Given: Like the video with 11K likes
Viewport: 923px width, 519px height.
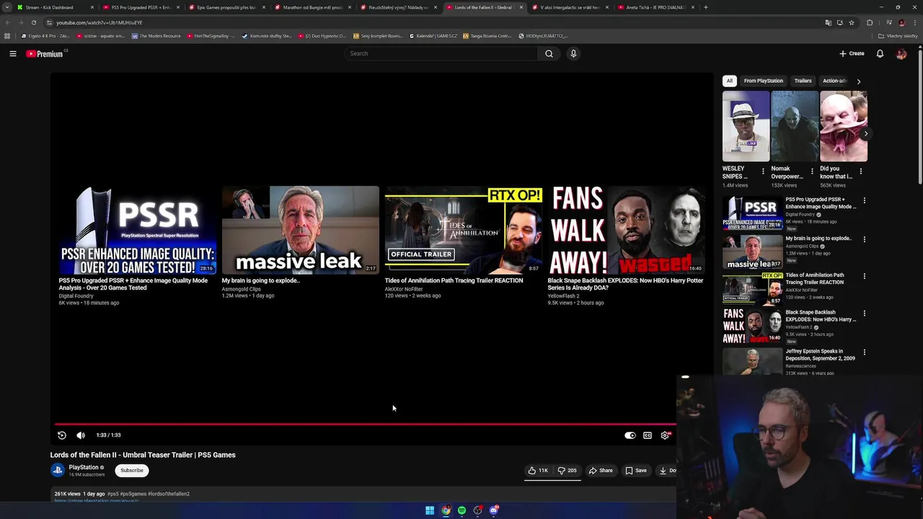Looking at the screenshot, I should click(538, 470).
